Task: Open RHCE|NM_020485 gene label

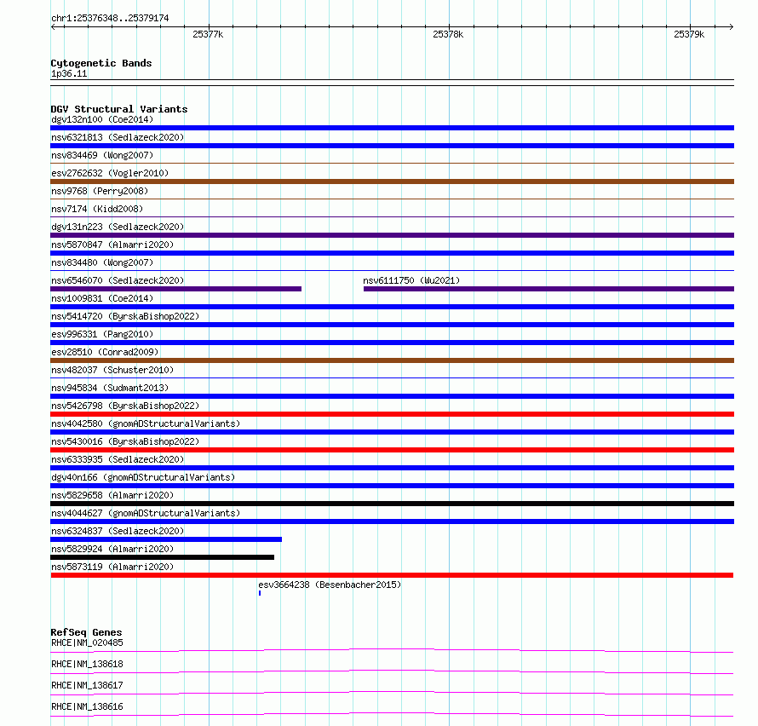Action: [87, 642]
